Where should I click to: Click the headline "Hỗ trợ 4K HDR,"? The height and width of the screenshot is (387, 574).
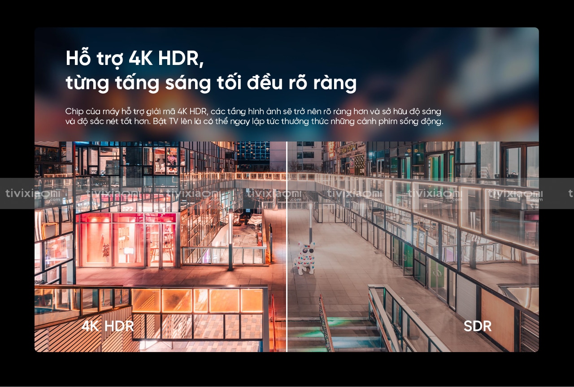tap(135, 58)
